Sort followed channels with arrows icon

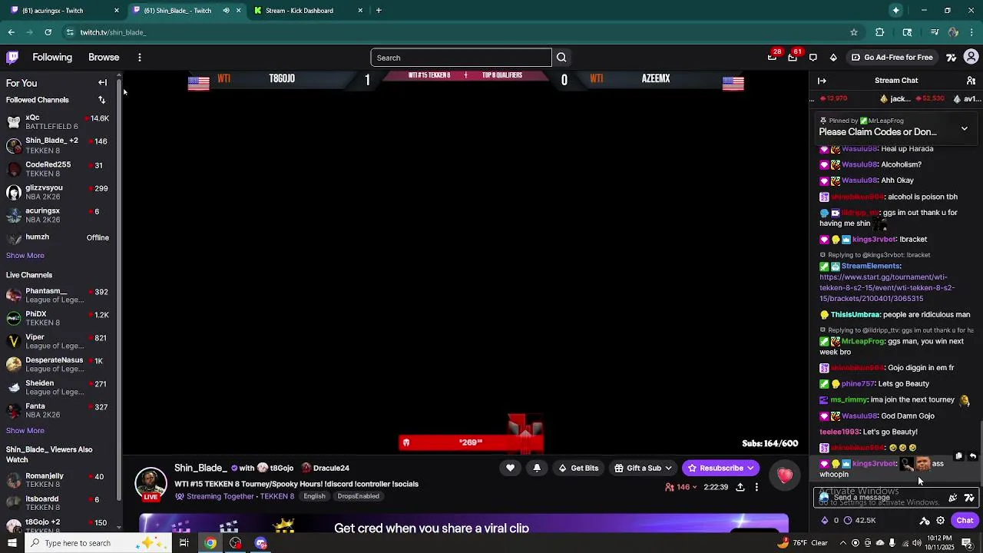pyautogui.click(x=101, y=100)
